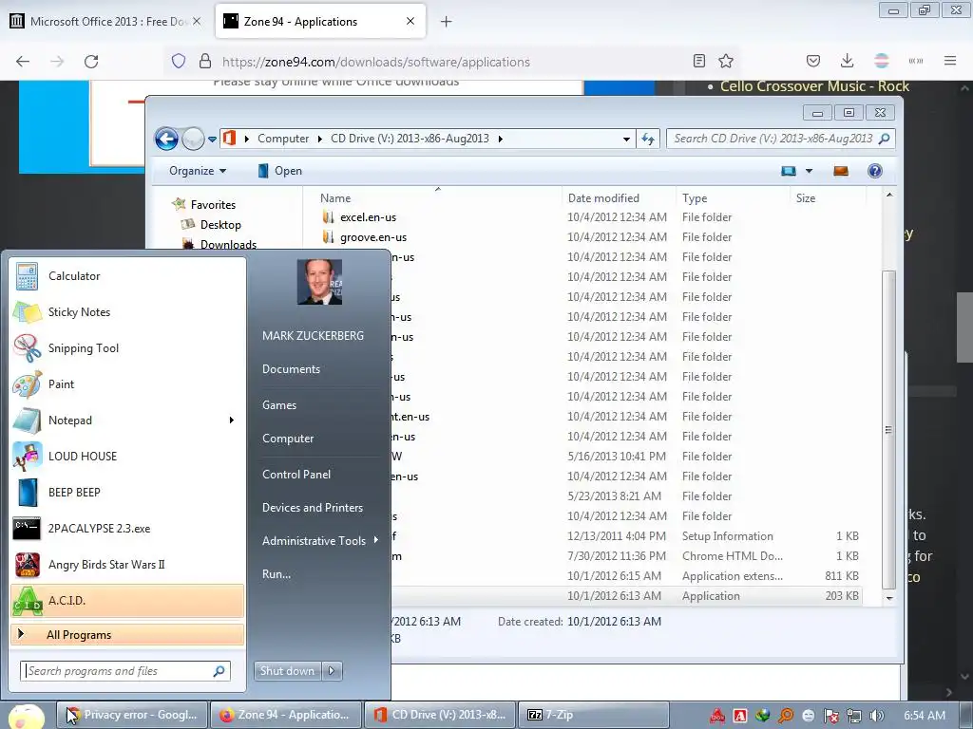The height and width of the screenshot is (729, 973).
Task: Open a new browser tab
Action: pyautogui.click(x=447, y=22)
